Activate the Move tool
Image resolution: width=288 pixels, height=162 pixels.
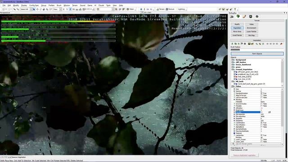(37, 9)
